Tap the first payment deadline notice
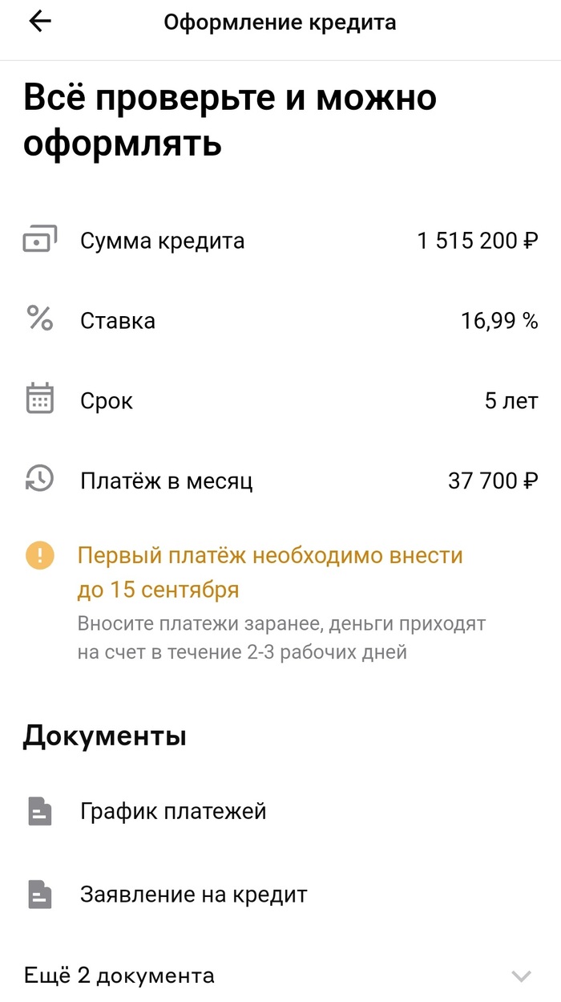 [x=270, y=573]
